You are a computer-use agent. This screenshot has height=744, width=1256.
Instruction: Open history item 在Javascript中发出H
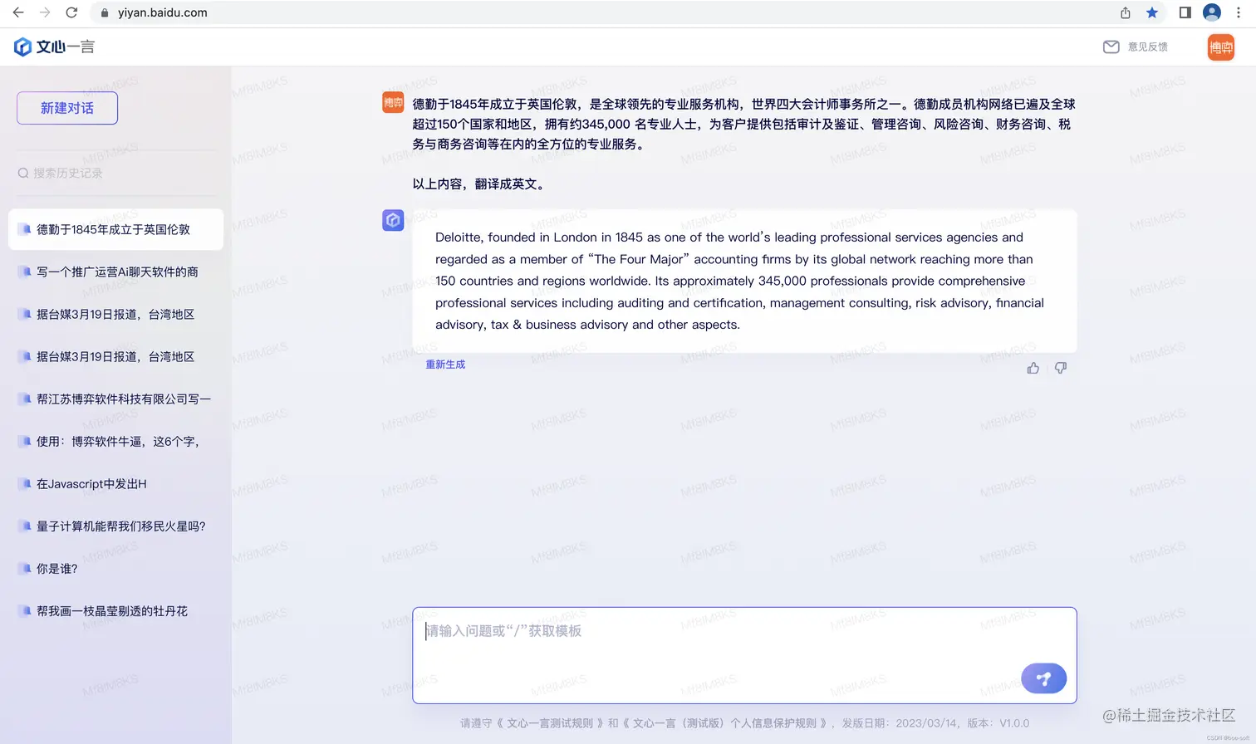(x=115, y=483)
